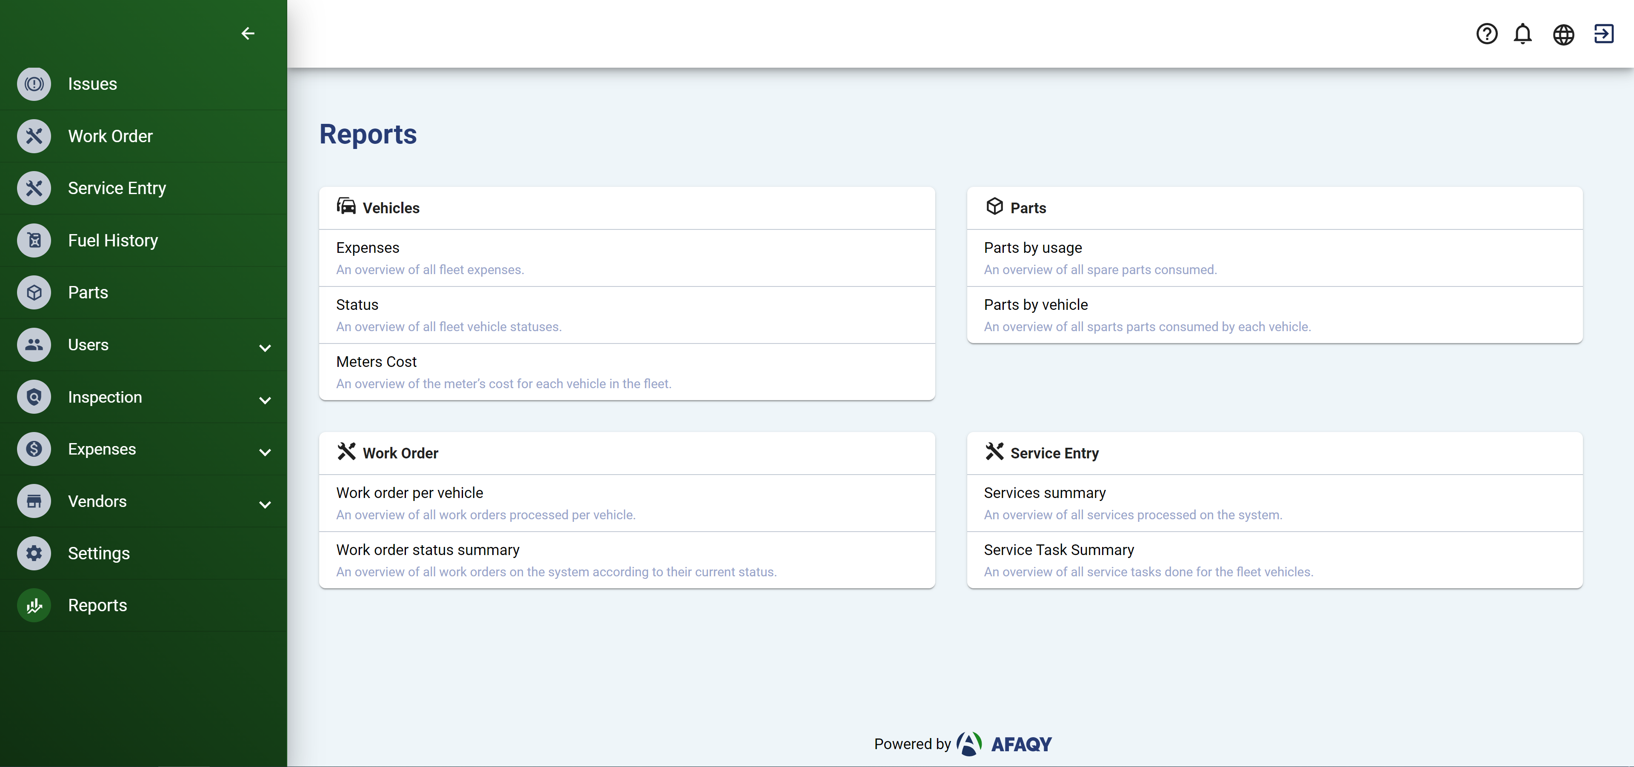Expand the Inspection submenu chevron
This screenshot has height=767, width=1634.
coord(265,400)
